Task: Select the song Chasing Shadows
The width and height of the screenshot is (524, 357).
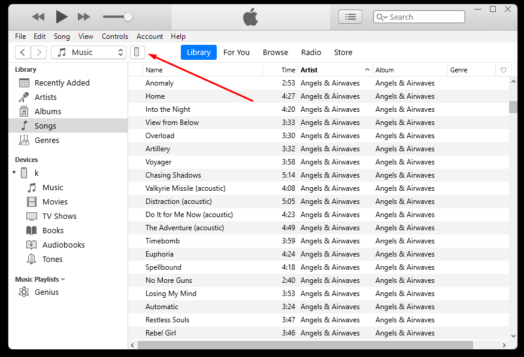Action: pos(319,175)
